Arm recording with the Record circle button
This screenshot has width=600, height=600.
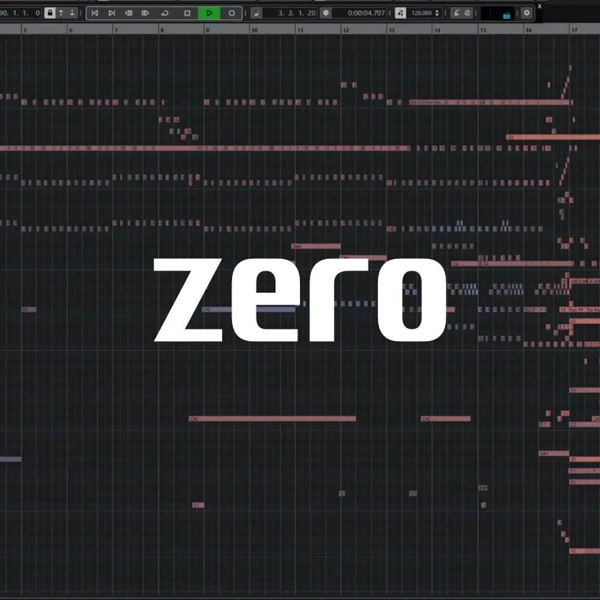[x=231, y=13]
